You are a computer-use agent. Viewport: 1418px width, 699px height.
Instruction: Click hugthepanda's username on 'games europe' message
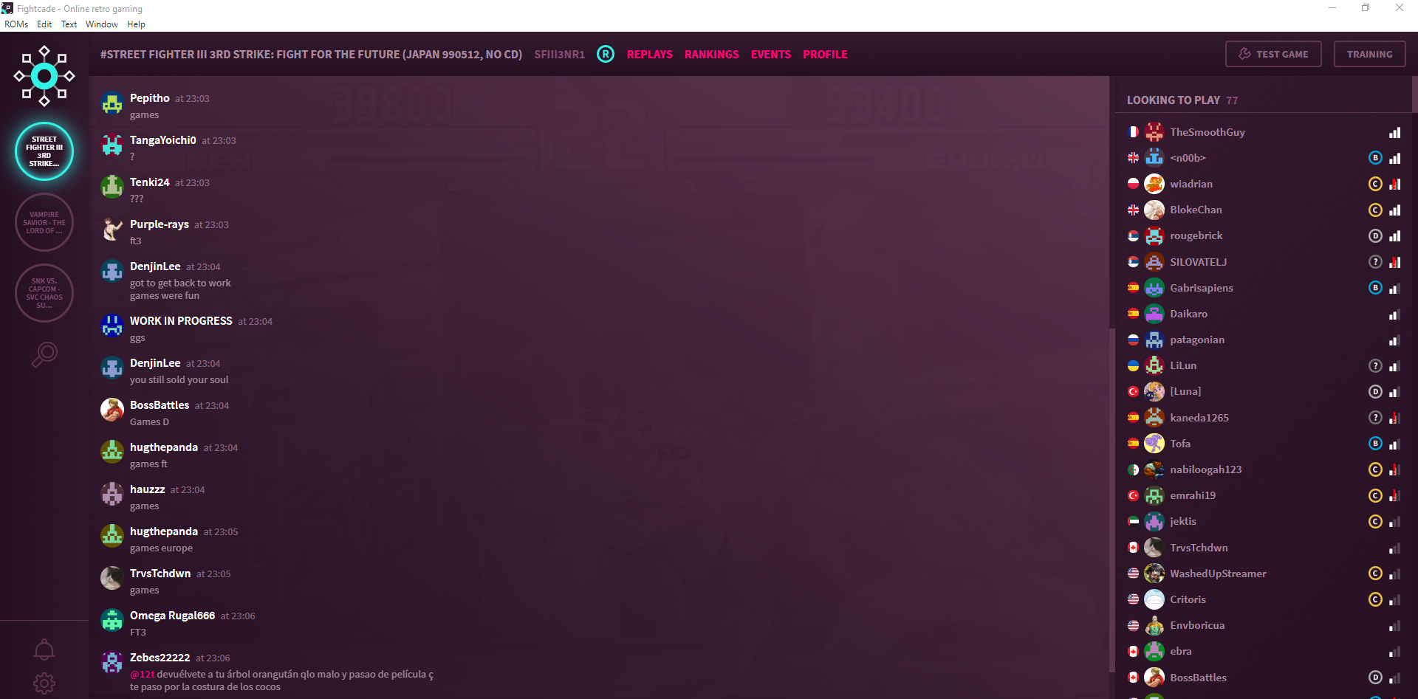tap(164, 531)
